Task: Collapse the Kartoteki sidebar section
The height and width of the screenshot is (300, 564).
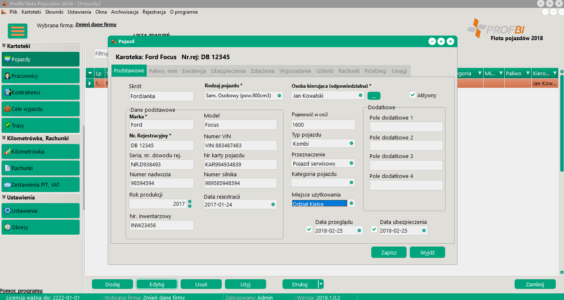Action: (4, 46)
